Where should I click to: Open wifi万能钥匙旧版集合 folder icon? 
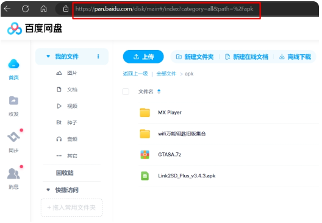(145, 134)
